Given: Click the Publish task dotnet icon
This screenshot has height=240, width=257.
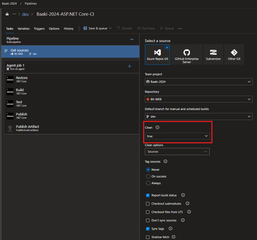Looking at the screenshot, I should (x=10, y=116).
